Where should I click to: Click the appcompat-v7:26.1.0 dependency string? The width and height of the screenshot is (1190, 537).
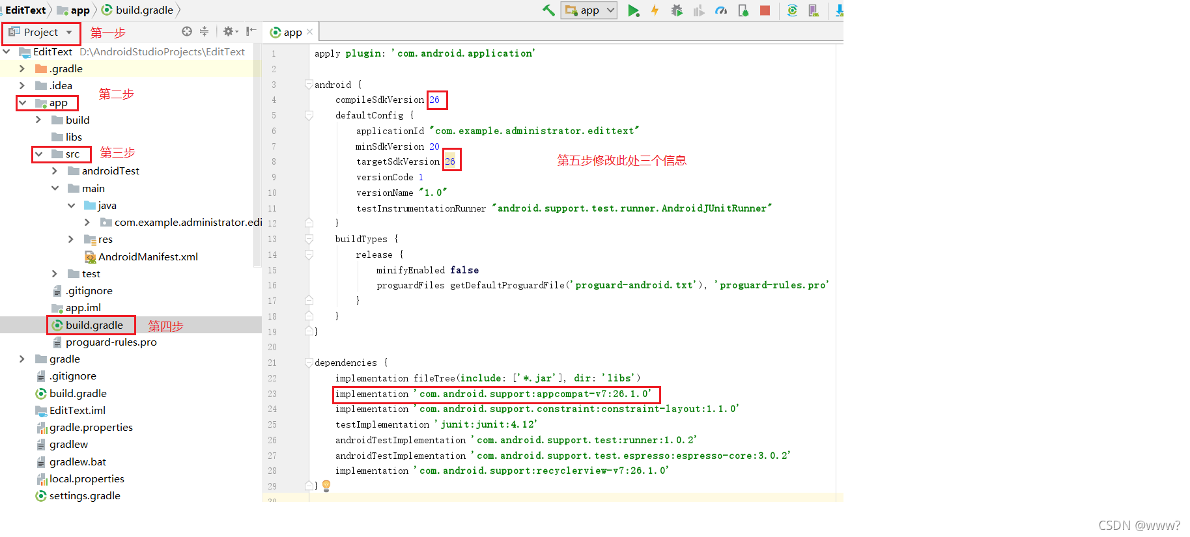532,394
